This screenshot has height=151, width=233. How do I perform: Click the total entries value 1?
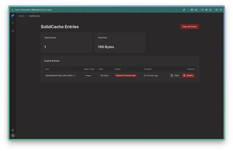click(x=45, y=47)
